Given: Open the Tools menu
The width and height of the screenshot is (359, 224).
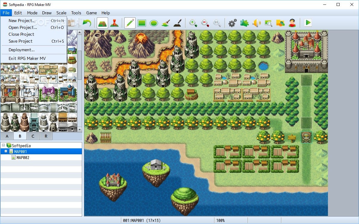Looking at the screenshot, I should (x=76, y=13).
